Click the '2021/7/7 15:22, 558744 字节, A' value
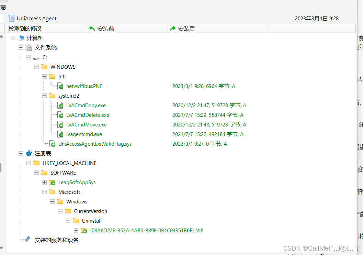Screen dimensions: 363x255 pos(208,115)
